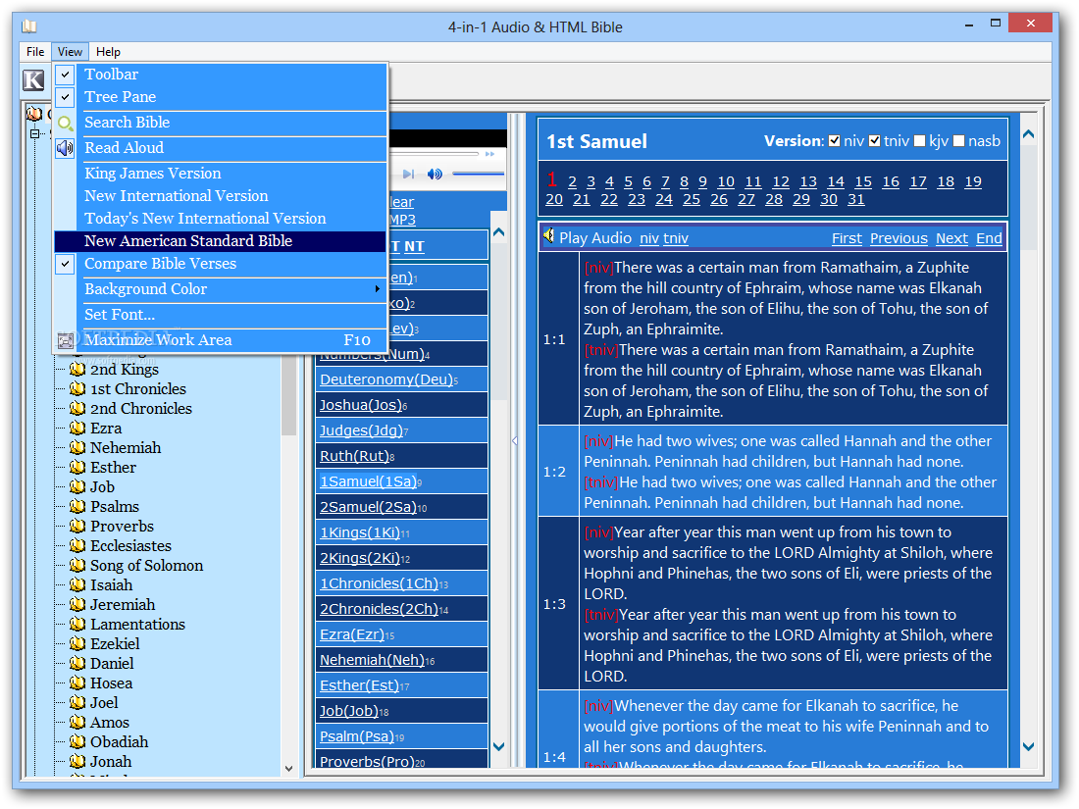This screenshot has width=1079, height=809.
Task: Select the Esther book icon in tree
Action: 77,467
